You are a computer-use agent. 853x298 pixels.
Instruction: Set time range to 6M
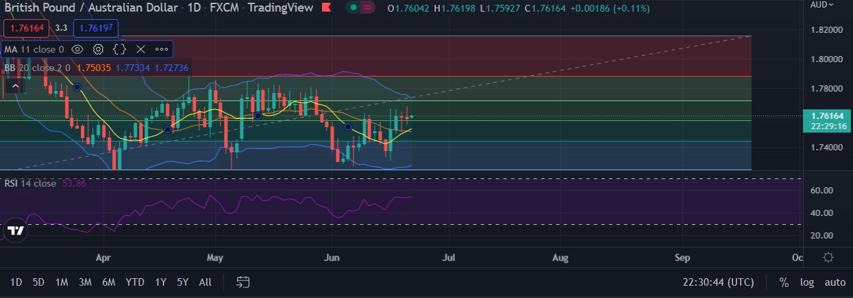pyautogui.click(x=108, y=282)
